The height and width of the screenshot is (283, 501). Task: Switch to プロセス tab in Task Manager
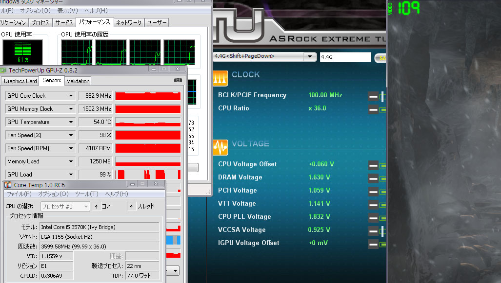[x=40, y=22]
